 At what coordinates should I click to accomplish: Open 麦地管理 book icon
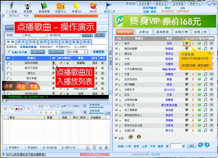[44, 6]
